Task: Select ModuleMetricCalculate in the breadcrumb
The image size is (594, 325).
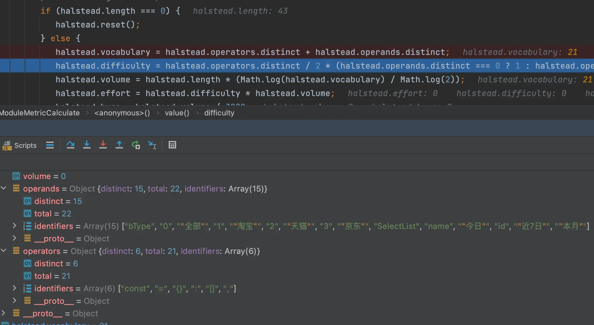Action: coord(40,113)
